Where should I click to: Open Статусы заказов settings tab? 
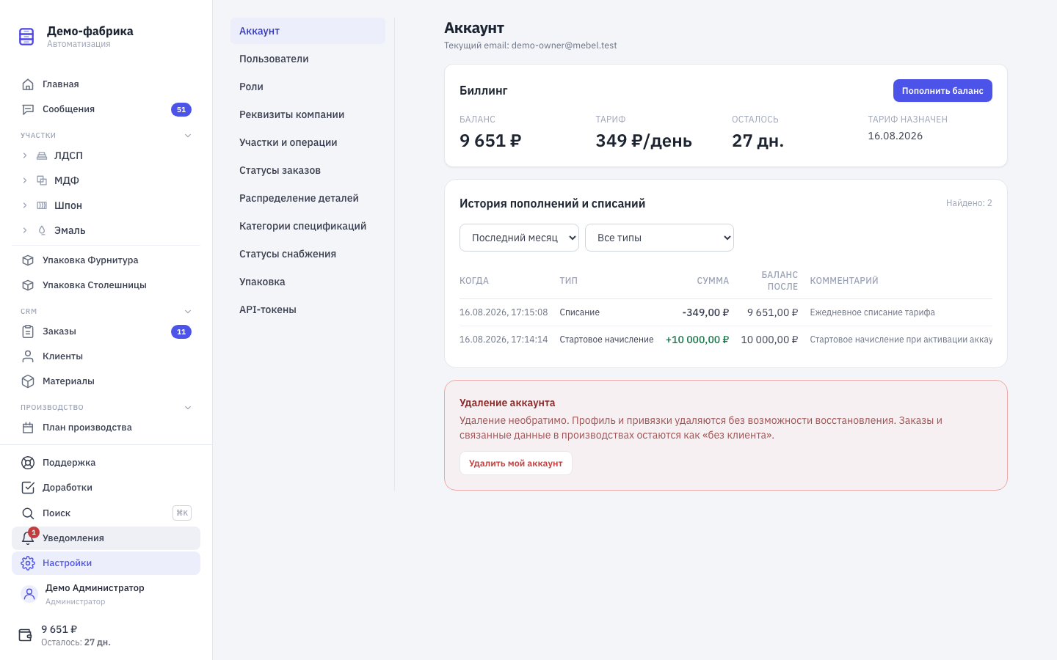point(308,170)
